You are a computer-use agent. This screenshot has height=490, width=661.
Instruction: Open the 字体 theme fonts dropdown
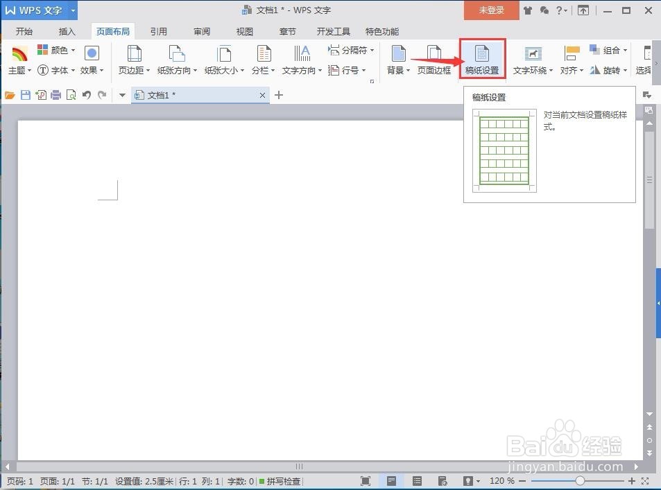[56, 71]
